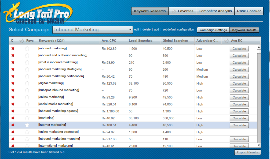Star the [online marketing] keyword

coord(27,97)
